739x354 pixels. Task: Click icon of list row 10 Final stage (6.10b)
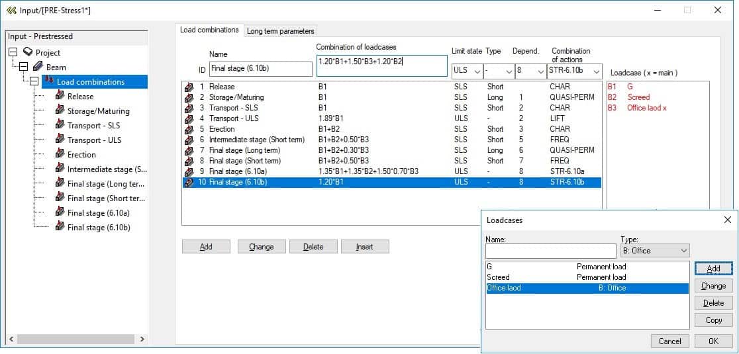pos(189,182)
